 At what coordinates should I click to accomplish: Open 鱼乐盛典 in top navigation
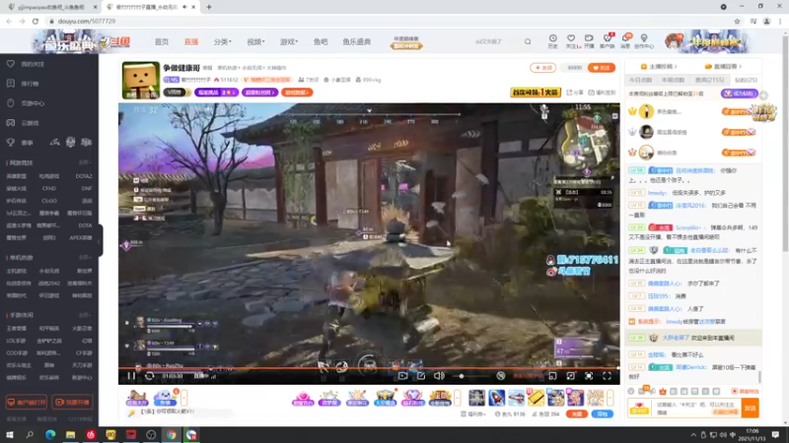(357, 41)
